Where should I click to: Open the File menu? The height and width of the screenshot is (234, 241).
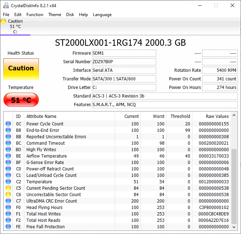click(6, 15)
